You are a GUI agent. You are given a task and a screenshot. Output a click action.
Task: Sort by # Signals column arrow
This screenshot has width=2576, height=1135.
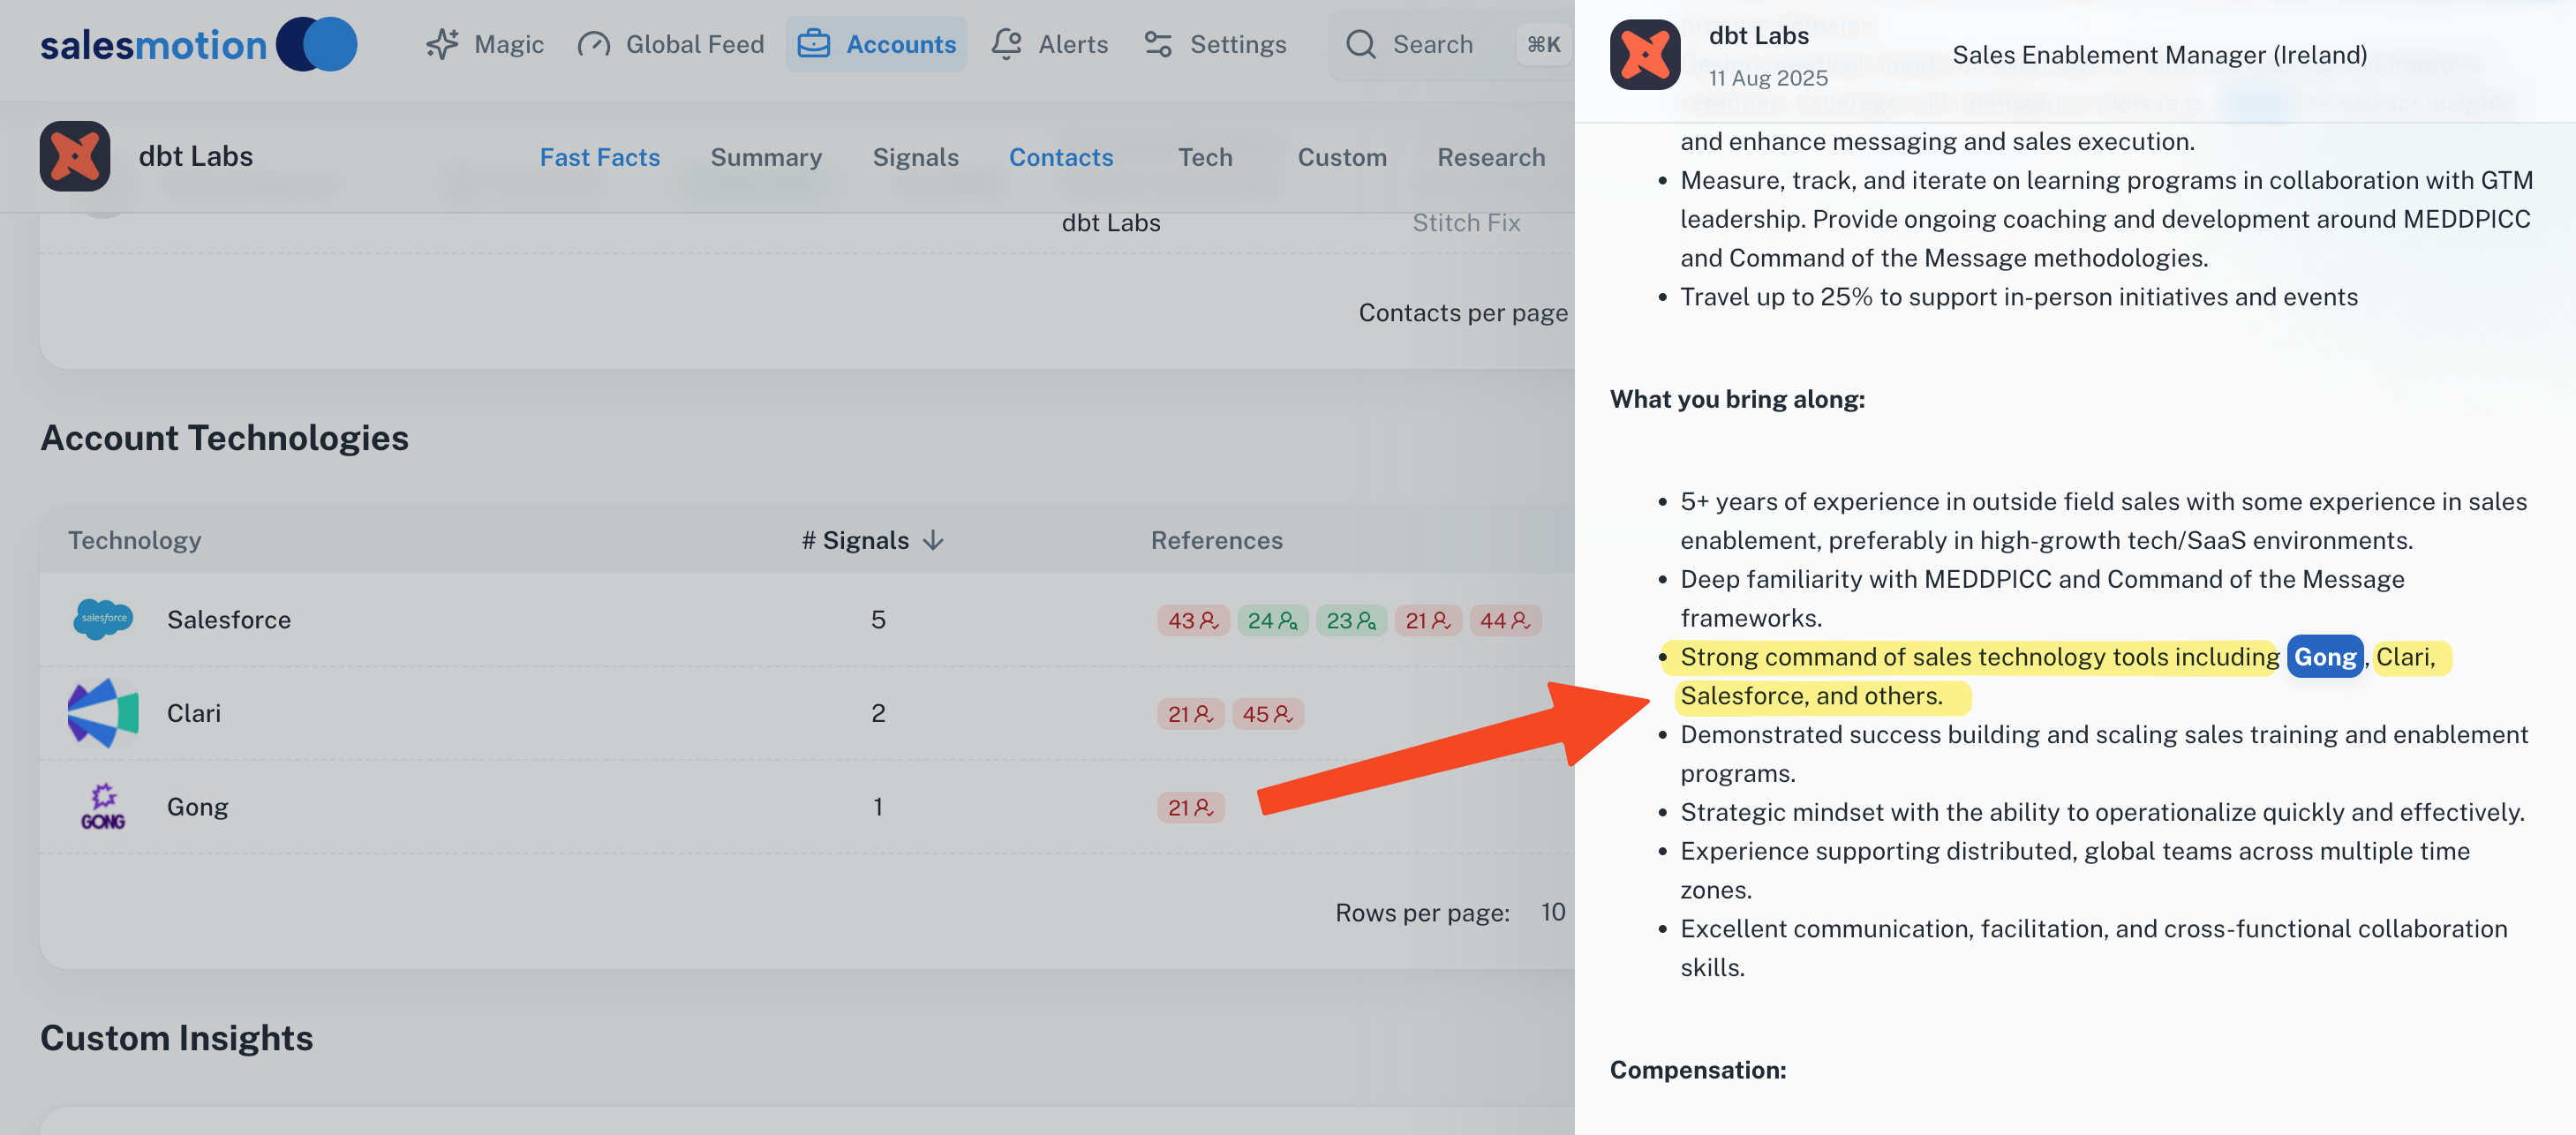pyautogui.click(x=933, y=540)
